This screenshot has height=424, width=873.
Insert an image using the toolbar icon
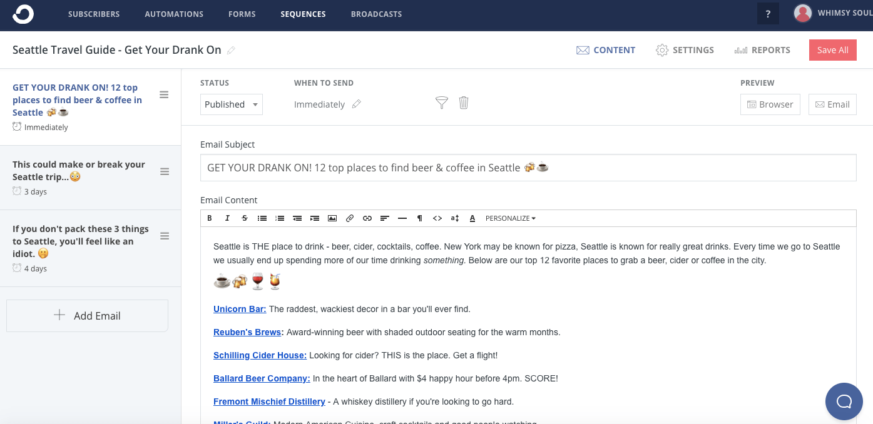click(332, 218)
